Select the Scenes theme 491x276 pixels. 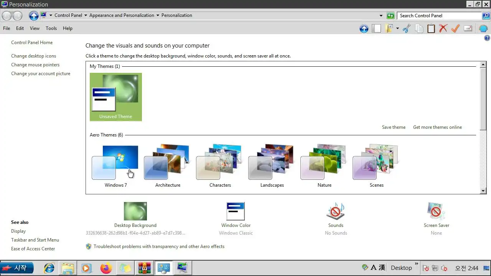(x=376, y=166)
